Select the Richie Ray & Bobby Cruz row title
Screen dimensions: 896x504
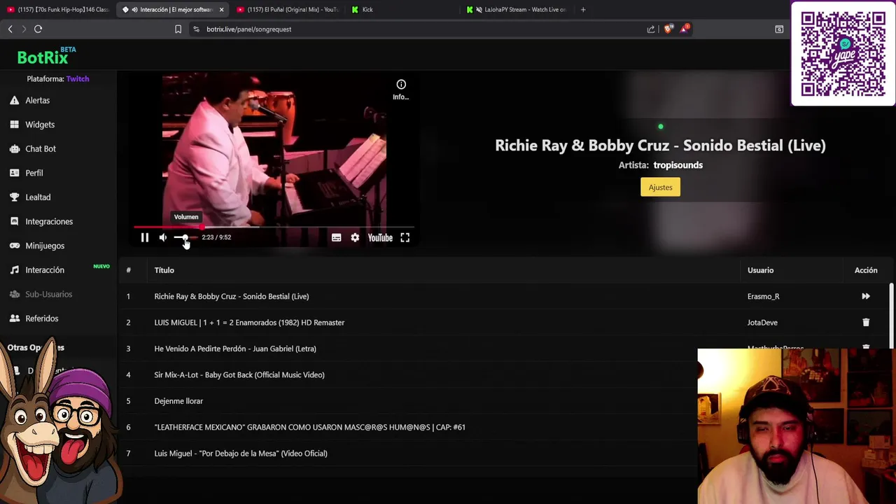click(232, 296)
